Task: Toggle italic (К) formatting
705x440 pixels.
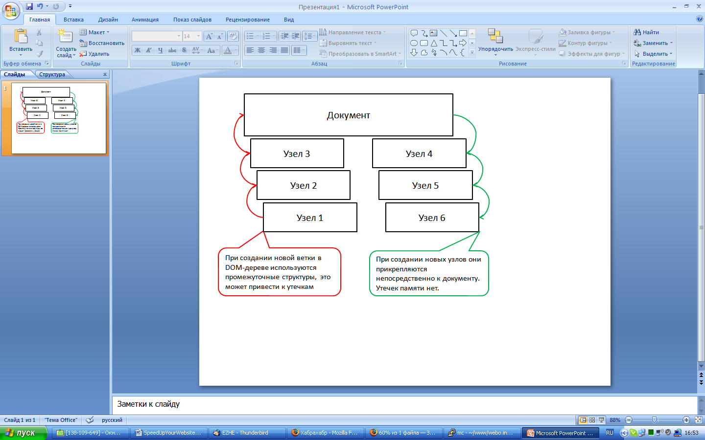Action: click(x=149, y=50)
